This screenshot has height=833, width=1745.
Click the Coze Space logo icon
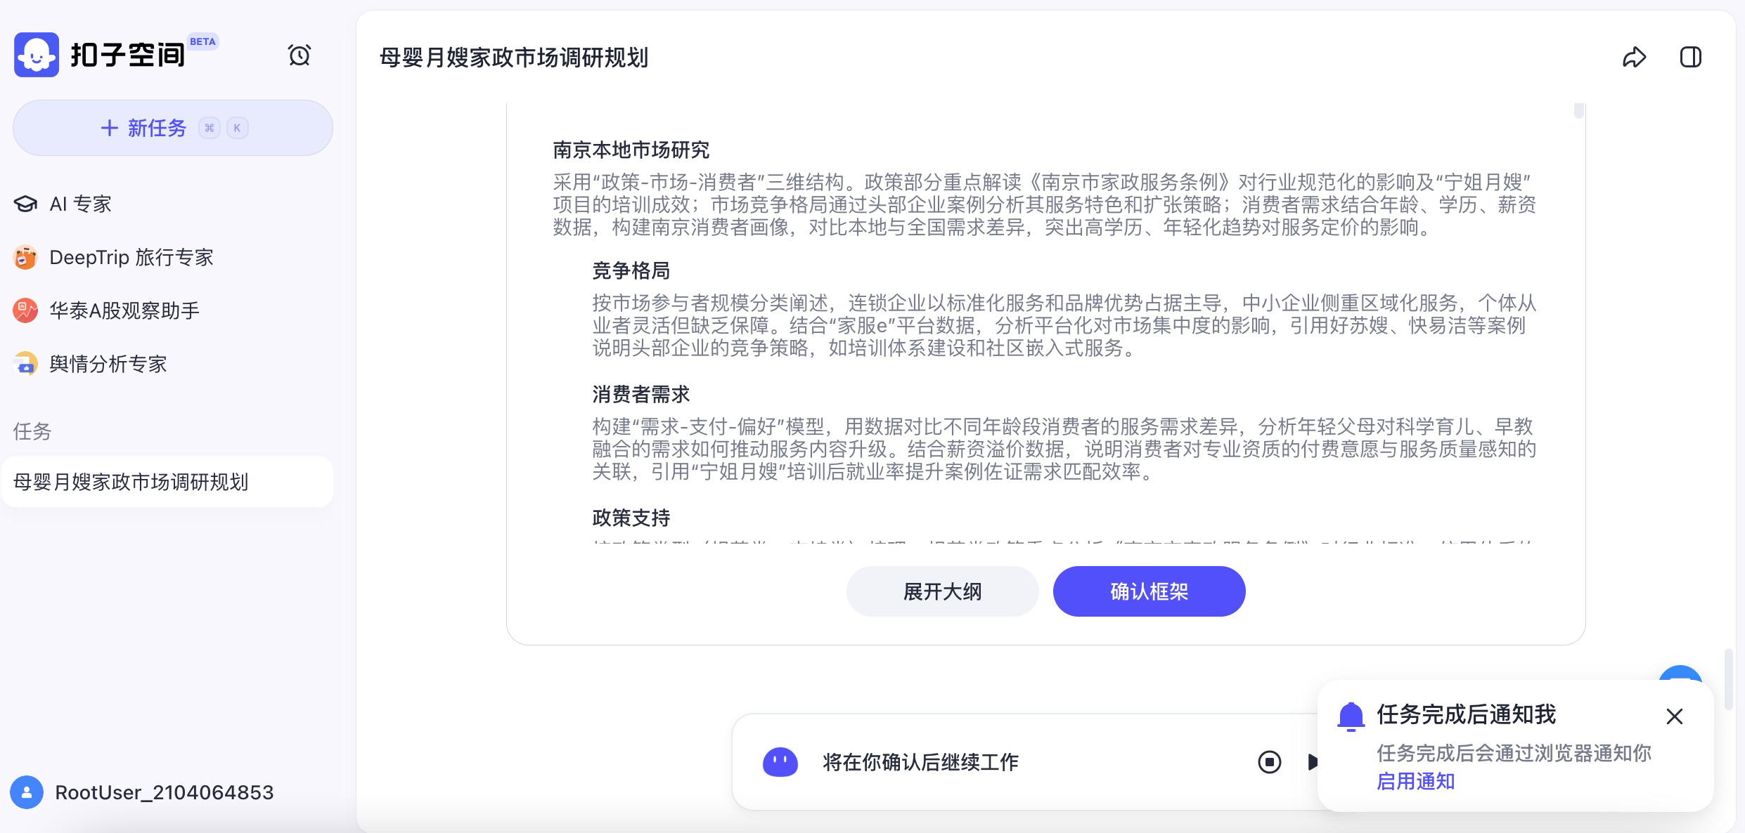tap(37, 55)
